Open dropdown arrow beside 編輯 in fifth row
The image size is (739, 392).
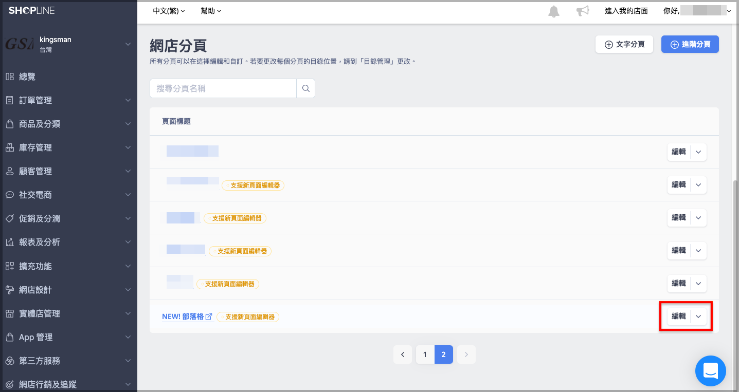coord(698,284)
